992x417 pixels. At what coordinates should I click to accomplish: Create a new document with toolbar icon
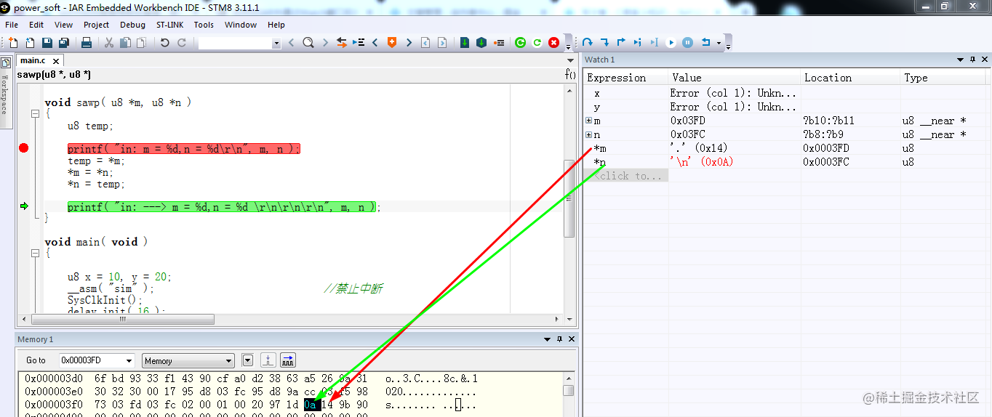coord(13,43)
